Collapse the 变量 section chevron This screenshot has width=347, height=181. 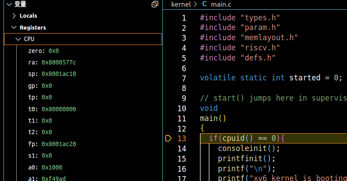pyautogui.click(x=9, y=4)
